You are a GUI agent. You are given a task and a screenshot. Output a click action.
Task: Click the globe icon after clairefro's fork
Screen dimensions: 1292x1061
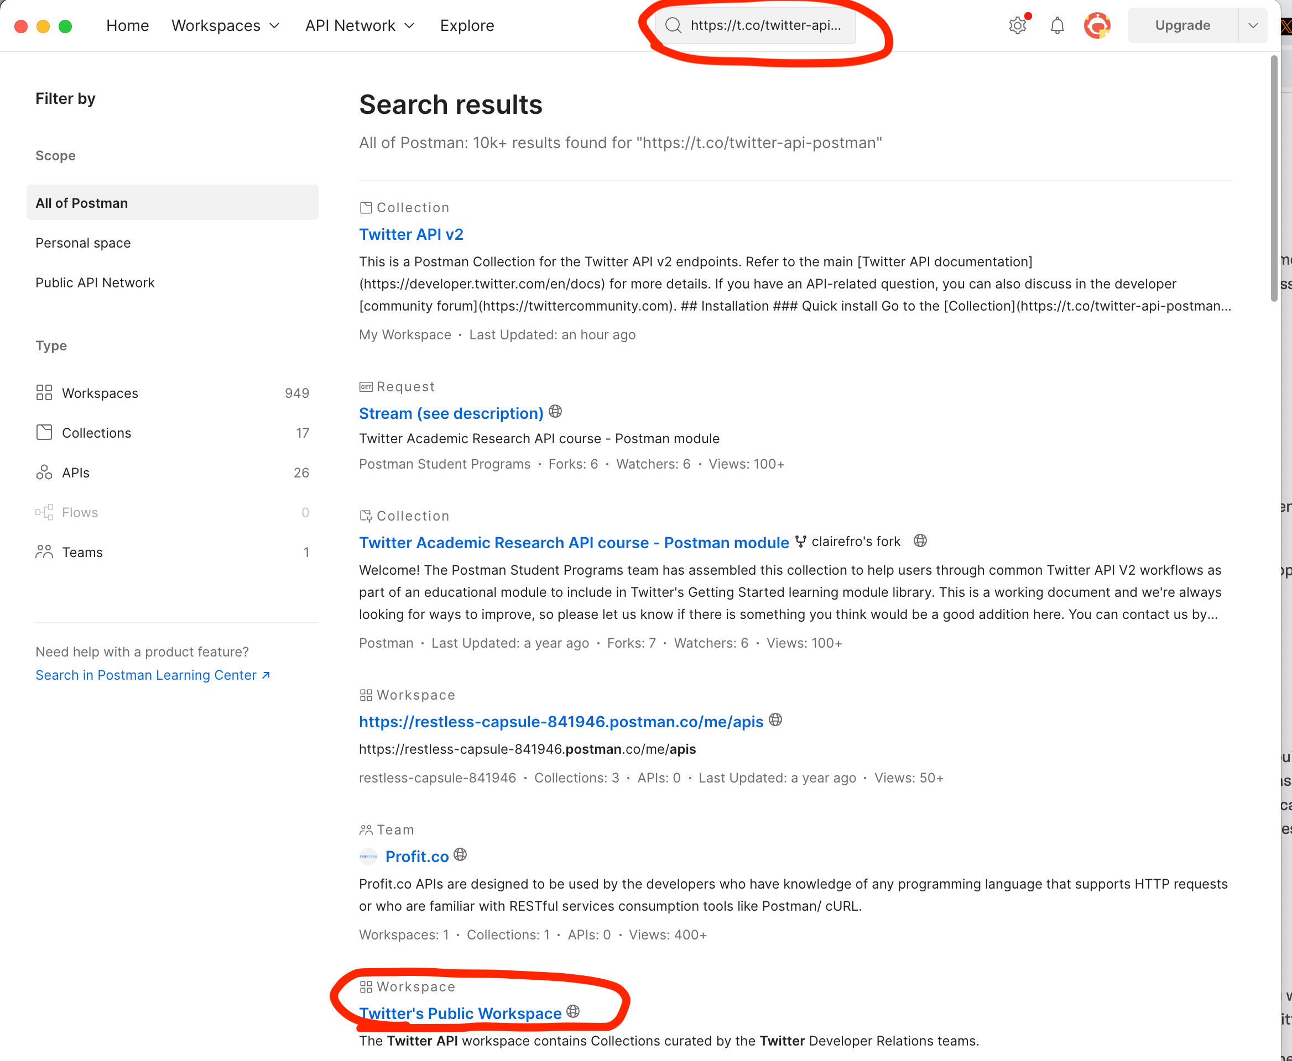[x=919, y=540]
